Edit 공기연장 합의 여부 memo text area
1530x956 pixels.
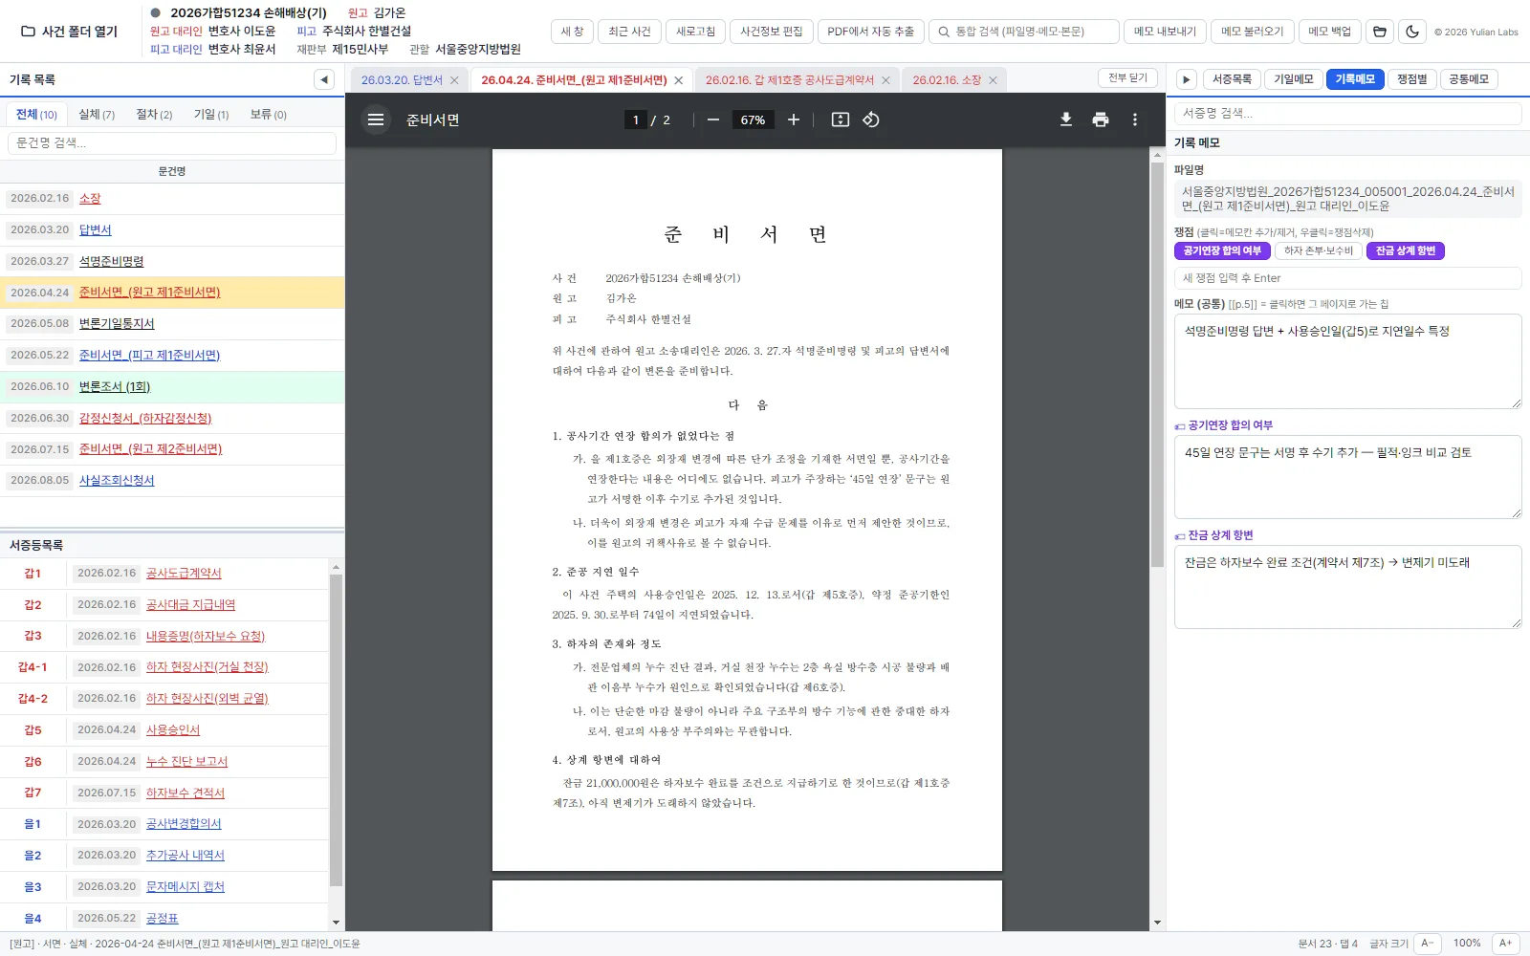1347,477
